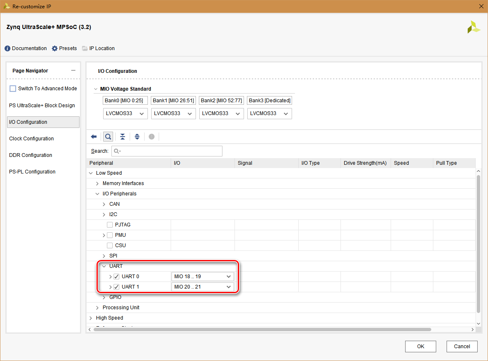This screenshot has width=488, height=361.
Task: Click Bank0 [MIO 0:25] label box
Action: (x=125, y=101)
